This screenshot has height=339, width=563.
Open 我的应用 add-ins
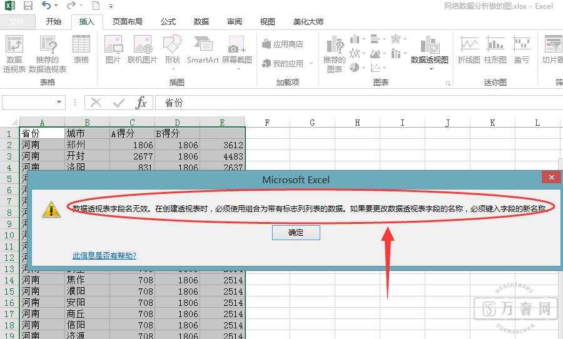[283, 64]
